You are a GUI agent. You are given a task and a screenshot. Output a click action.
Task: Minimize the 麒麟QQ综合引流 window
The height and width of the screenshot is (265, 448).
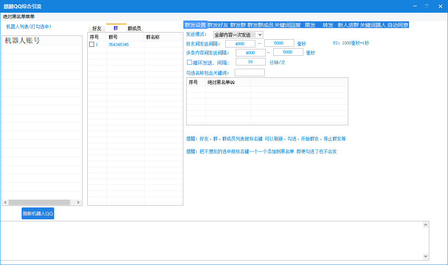click(x=415, y=6)
